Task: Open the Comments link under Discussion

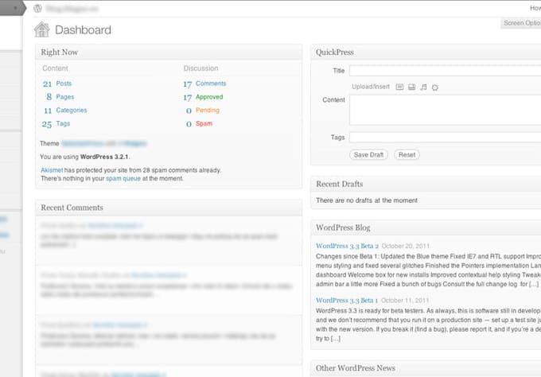Action: [x=211, y=84]
